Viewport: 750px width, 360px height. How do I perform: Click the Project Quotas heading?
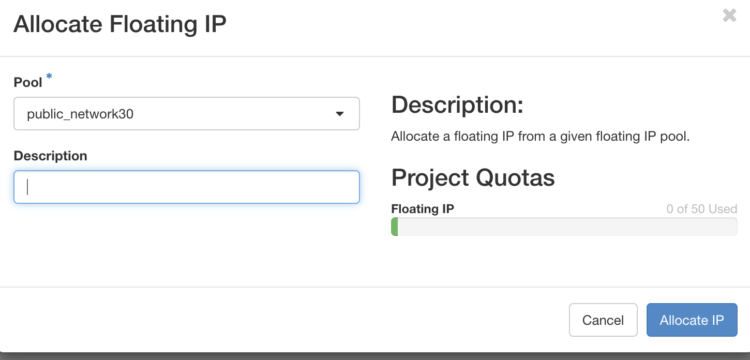pos(473,177)
